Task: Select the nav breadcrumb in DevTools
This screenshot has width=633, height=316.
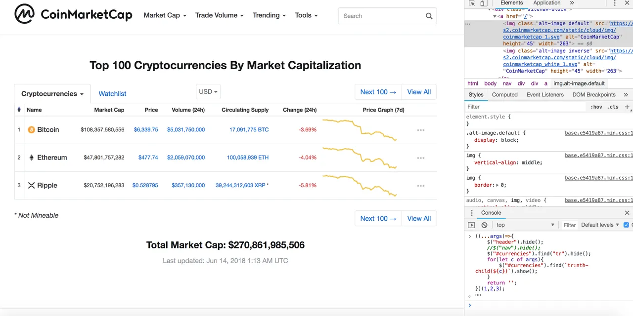Action: (507, 83)
